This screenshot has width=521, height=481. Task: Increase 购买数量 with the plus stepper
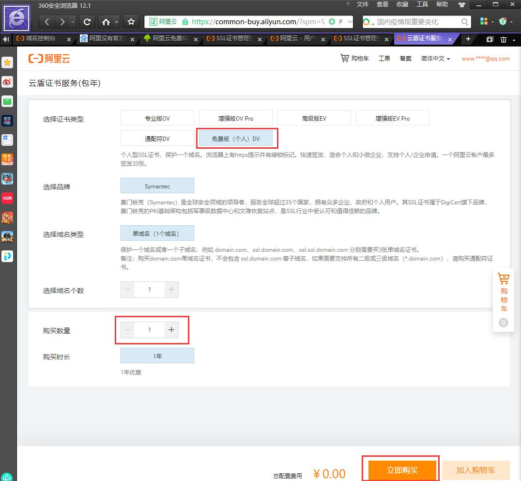tap(171, 330)
